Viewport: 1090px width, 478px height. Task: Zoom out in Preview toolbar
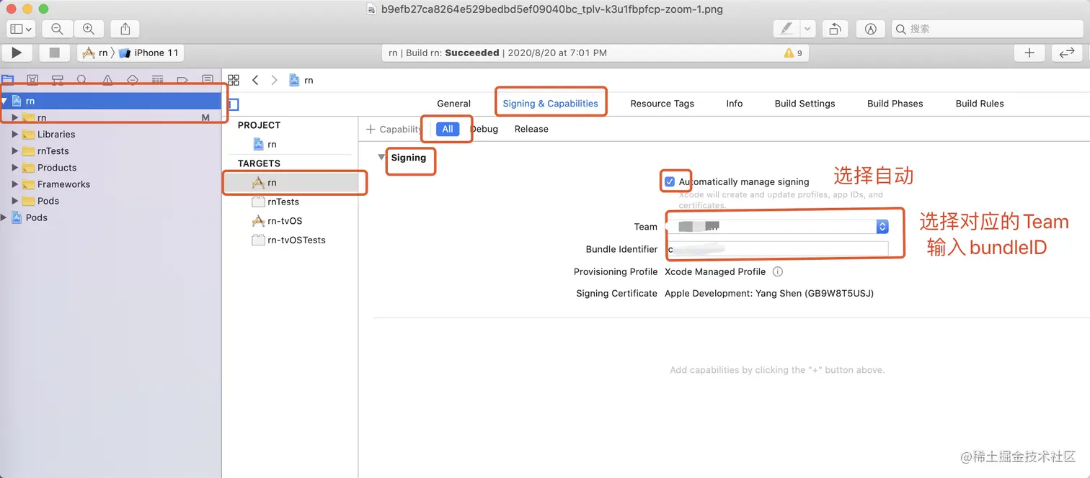point(58,29)
